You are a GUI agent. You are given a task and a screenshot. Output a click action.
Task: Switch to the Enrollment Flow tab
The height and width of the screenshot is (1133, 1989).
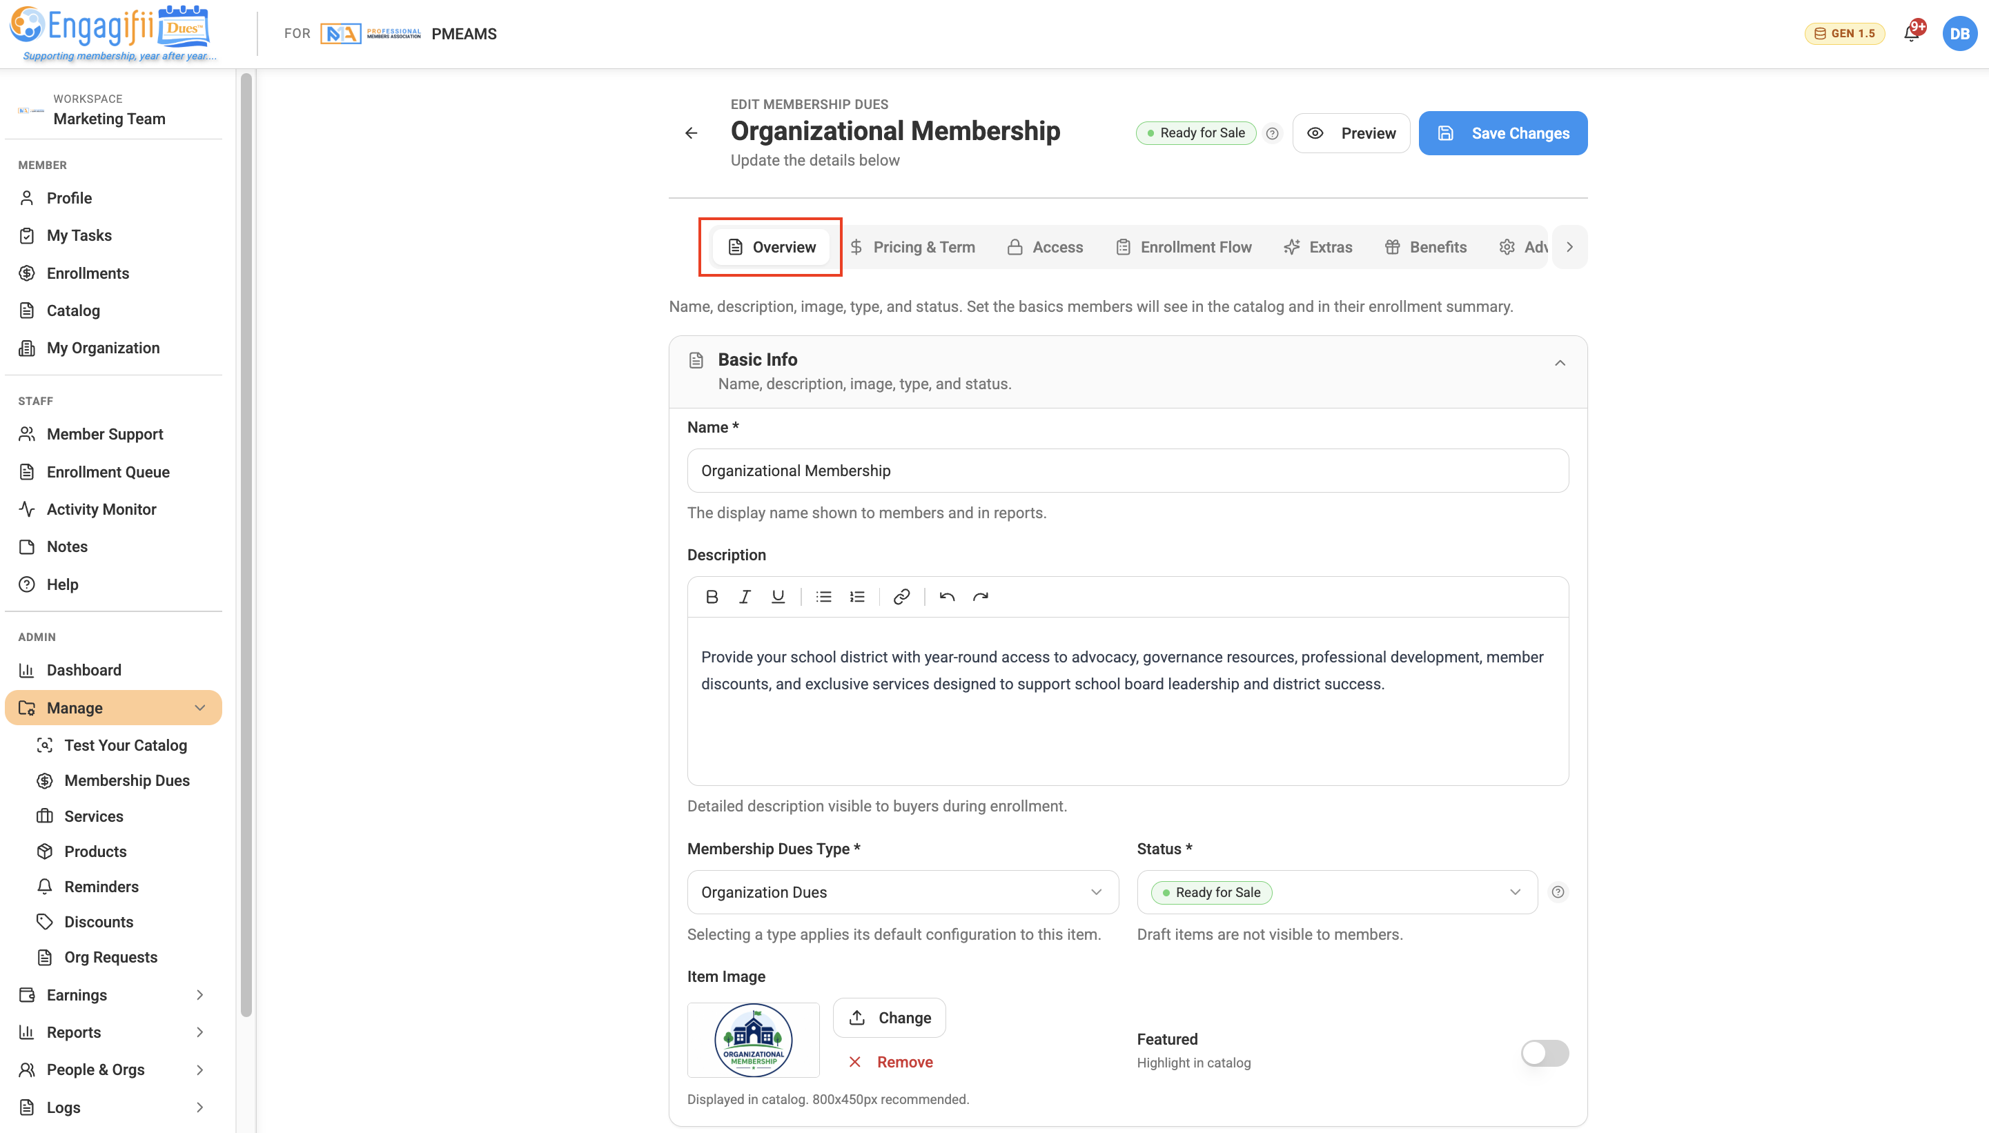click(1184, 246)
